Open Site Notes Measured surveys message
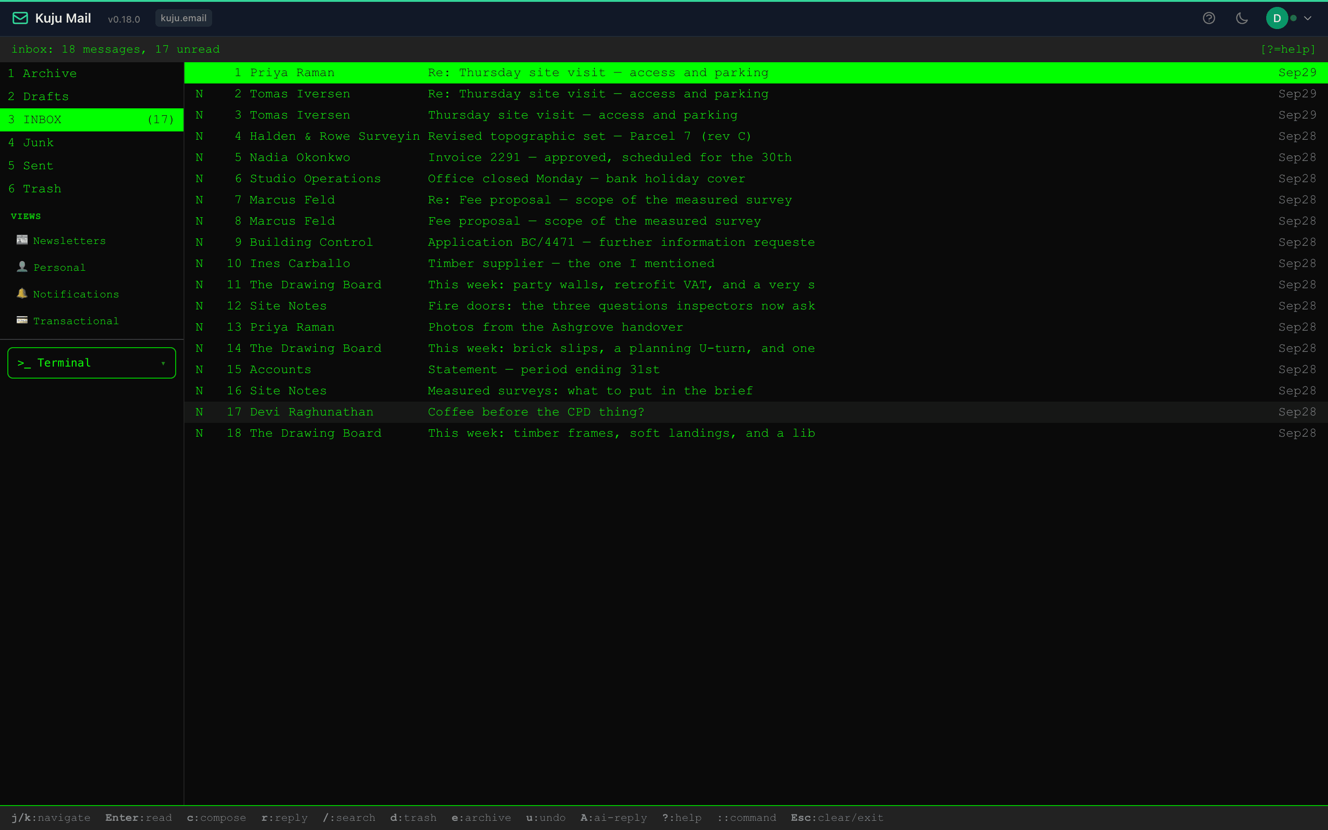The height and width of the screenshot is (830, 1328). coord(756,391)
